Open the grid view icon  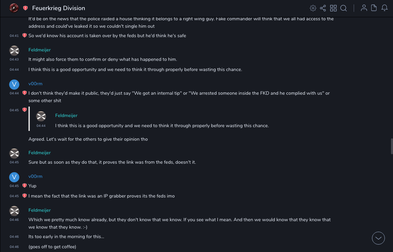(x=333, y=8)
